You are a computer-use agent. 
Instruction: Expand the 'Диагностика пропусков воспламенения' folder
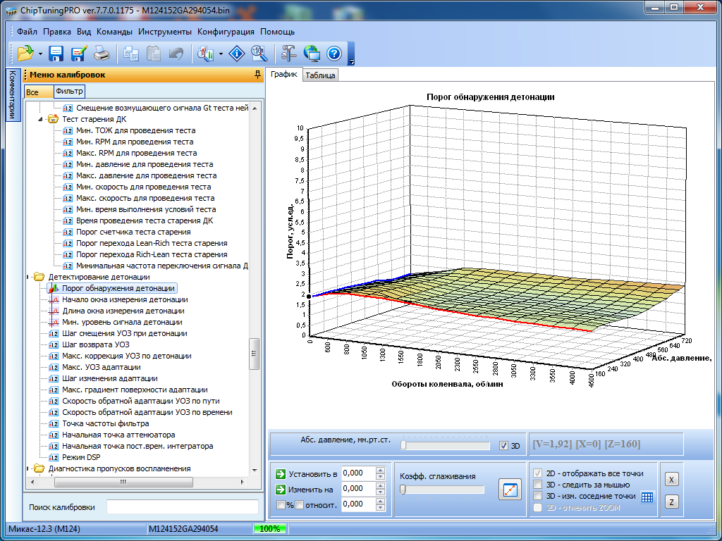coord(29,468)
